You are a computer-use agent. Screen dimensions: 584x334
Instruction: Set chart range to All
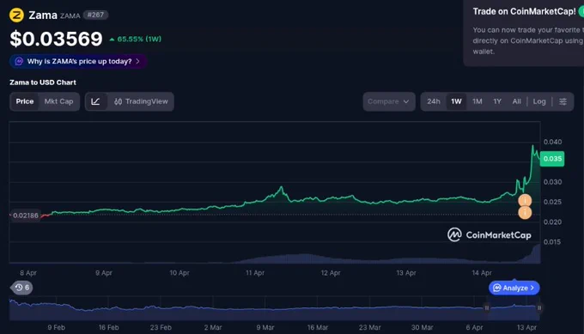517,101
